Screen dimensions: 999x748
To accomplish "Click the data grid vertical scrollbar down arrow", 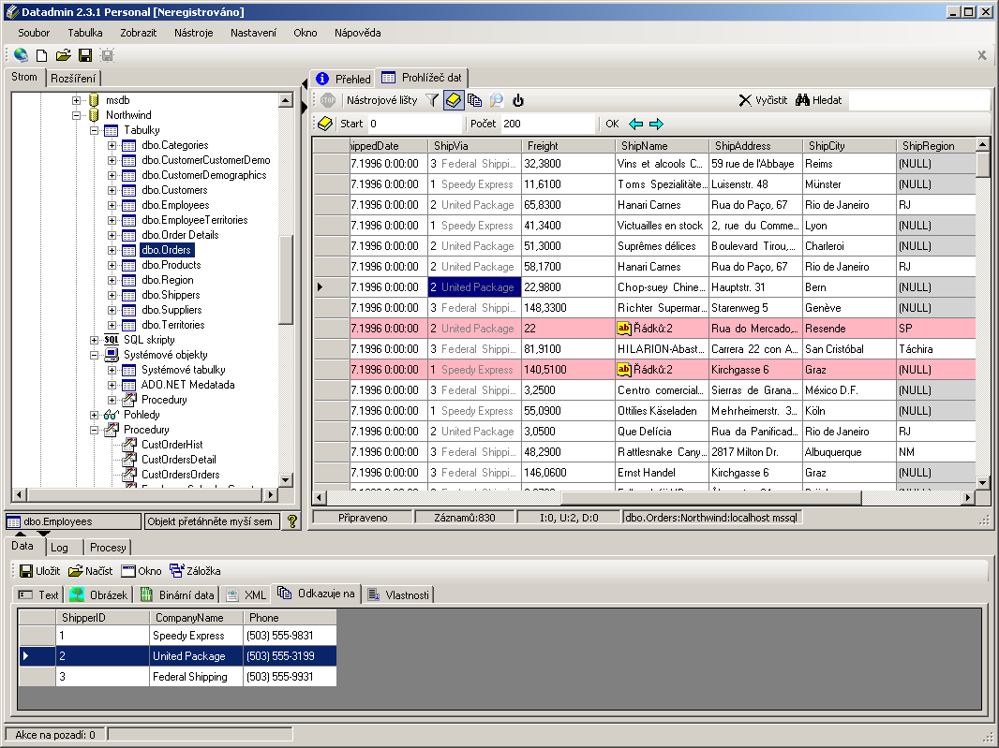I will click(982, 483).
